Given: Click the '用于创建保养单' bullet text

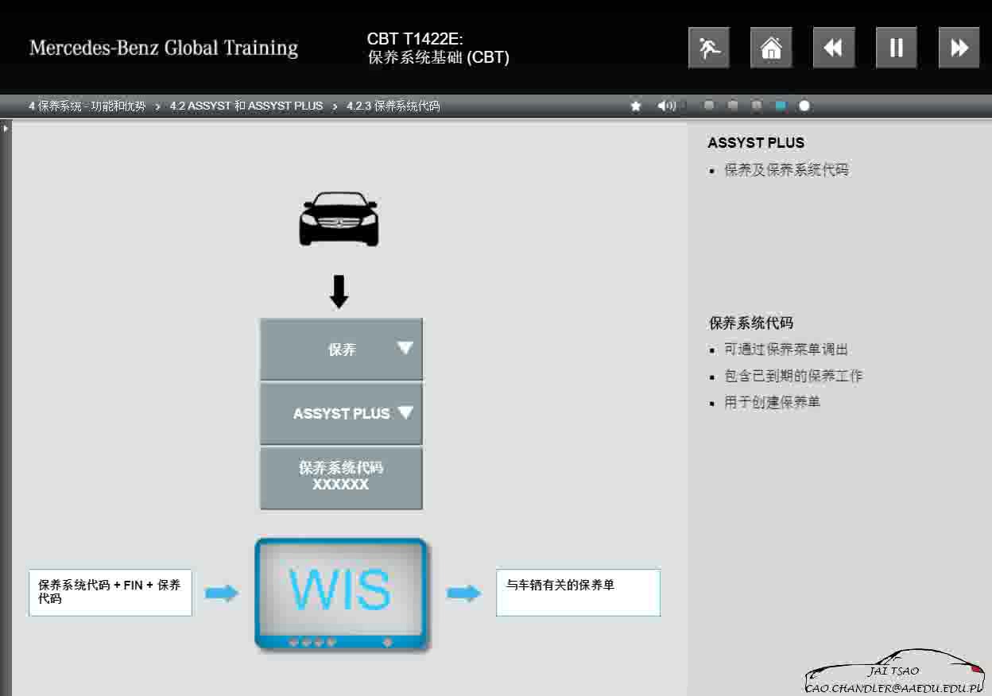Looking at the screenshot, I should pyautogui.click(x=772, y=402).
